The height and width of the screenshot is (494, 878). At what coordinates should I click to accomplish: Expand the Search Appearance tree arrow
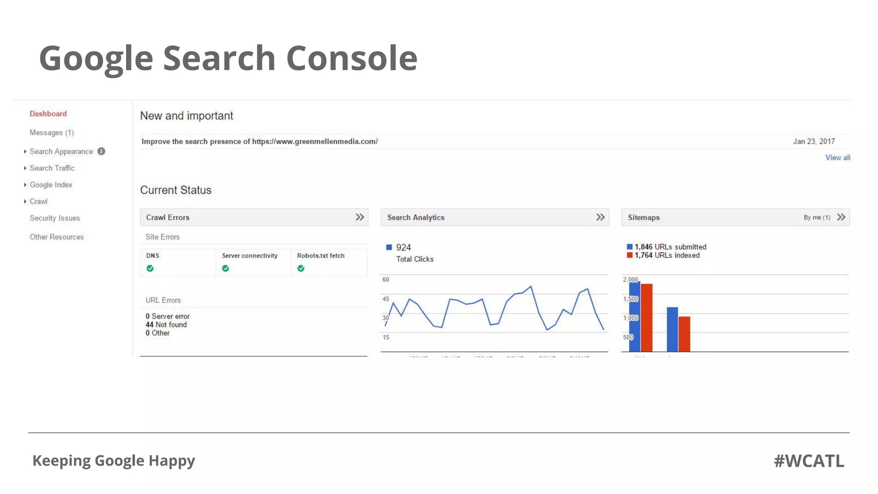[x=25, y=151]
